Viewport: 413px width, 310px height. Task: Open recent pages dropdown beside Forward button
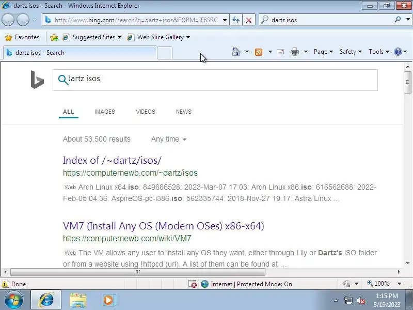point(35,20)
